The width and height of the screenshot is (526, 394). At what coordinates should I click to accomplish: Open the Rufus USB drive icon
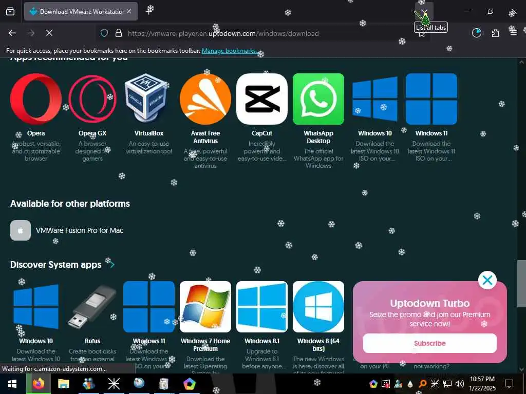pyautogui.click(x=92, y=307)
